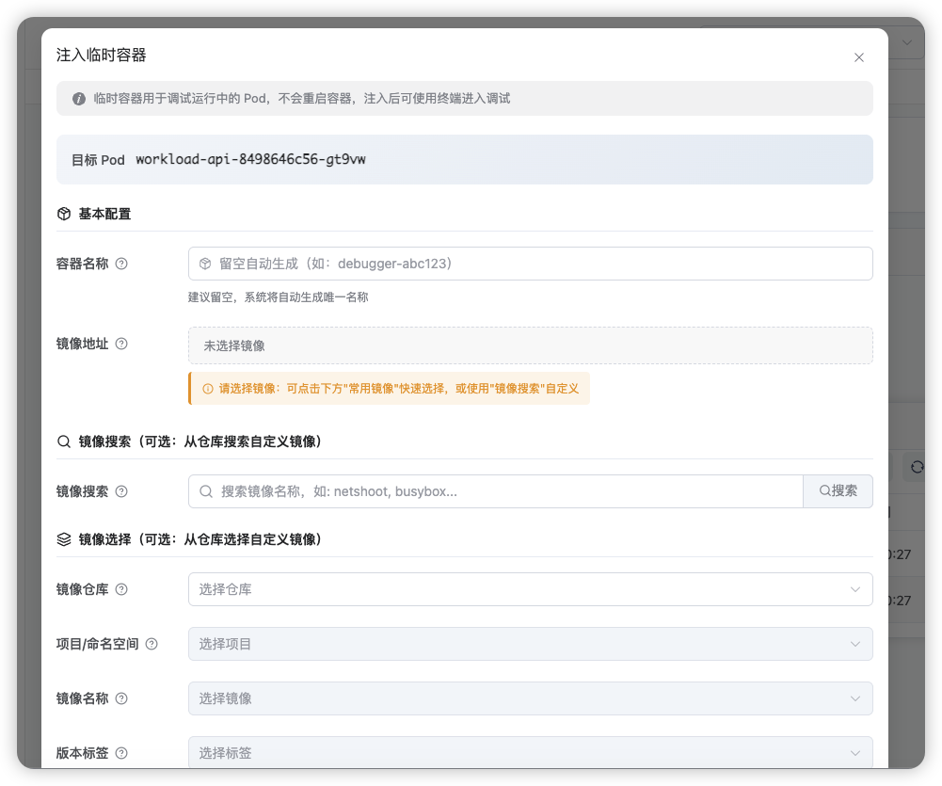Click help icon next to 版本标签

coord(121,753)
